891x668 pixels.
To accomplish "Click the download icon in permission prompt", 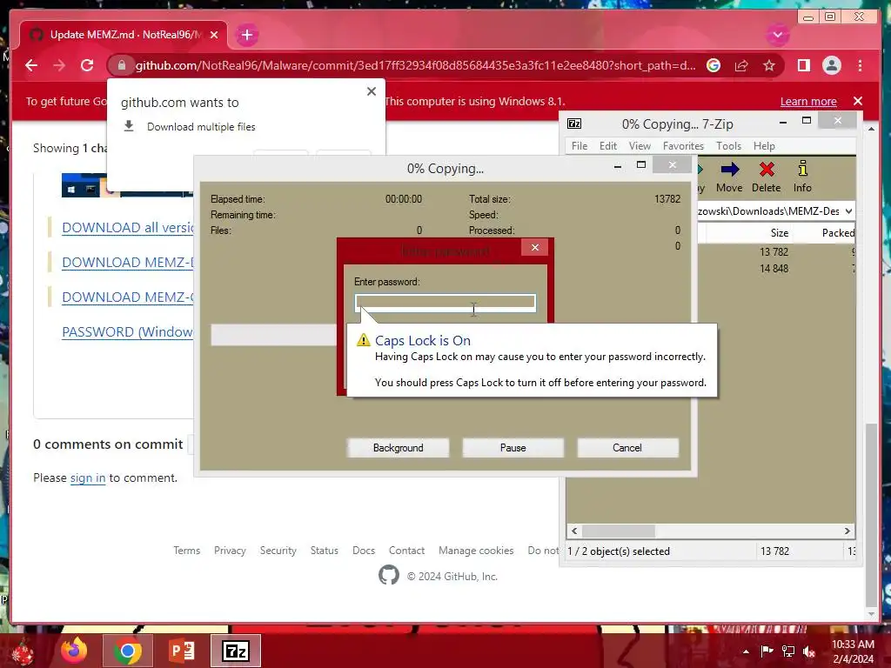I will tap(129, 126).
